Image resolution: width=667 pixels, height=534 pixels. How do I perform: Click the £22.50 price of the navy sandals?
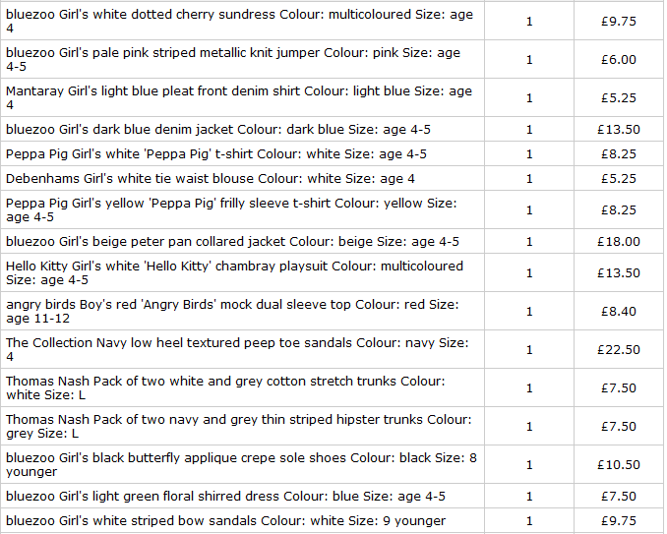coord(619,349)
